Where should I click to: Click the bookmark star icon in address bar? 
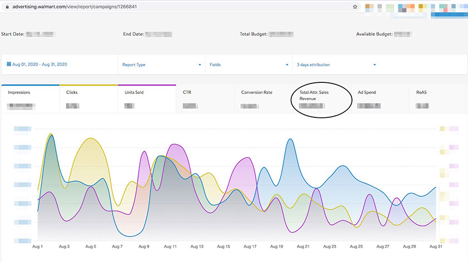coord(355,7)
